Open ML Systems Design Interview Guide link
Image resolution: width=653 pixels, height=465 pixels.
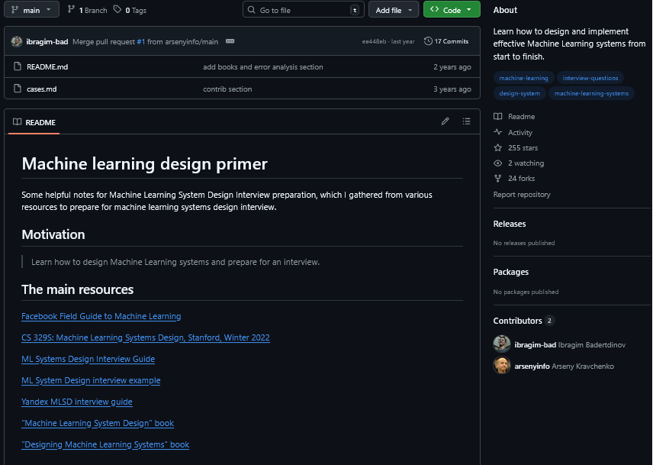click(x=88, y=359)
